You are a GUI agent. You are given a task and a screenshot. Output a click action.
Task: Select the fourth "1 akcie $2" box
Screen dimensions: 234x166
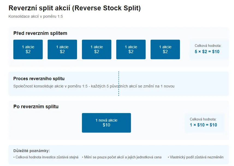point(131,49)
